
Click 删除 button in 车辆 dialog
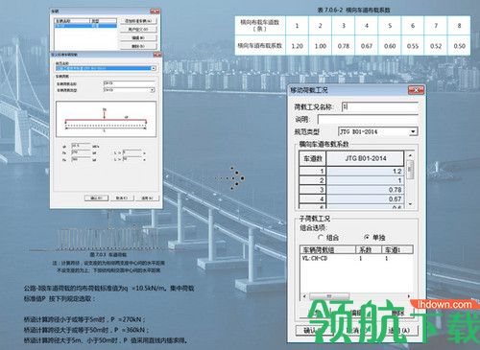[138, 46]
